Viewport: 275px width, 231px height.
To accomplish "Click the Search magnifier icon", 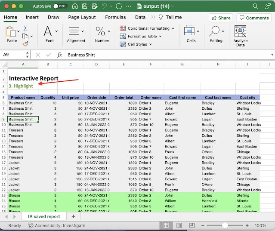I will click(255, 6).
